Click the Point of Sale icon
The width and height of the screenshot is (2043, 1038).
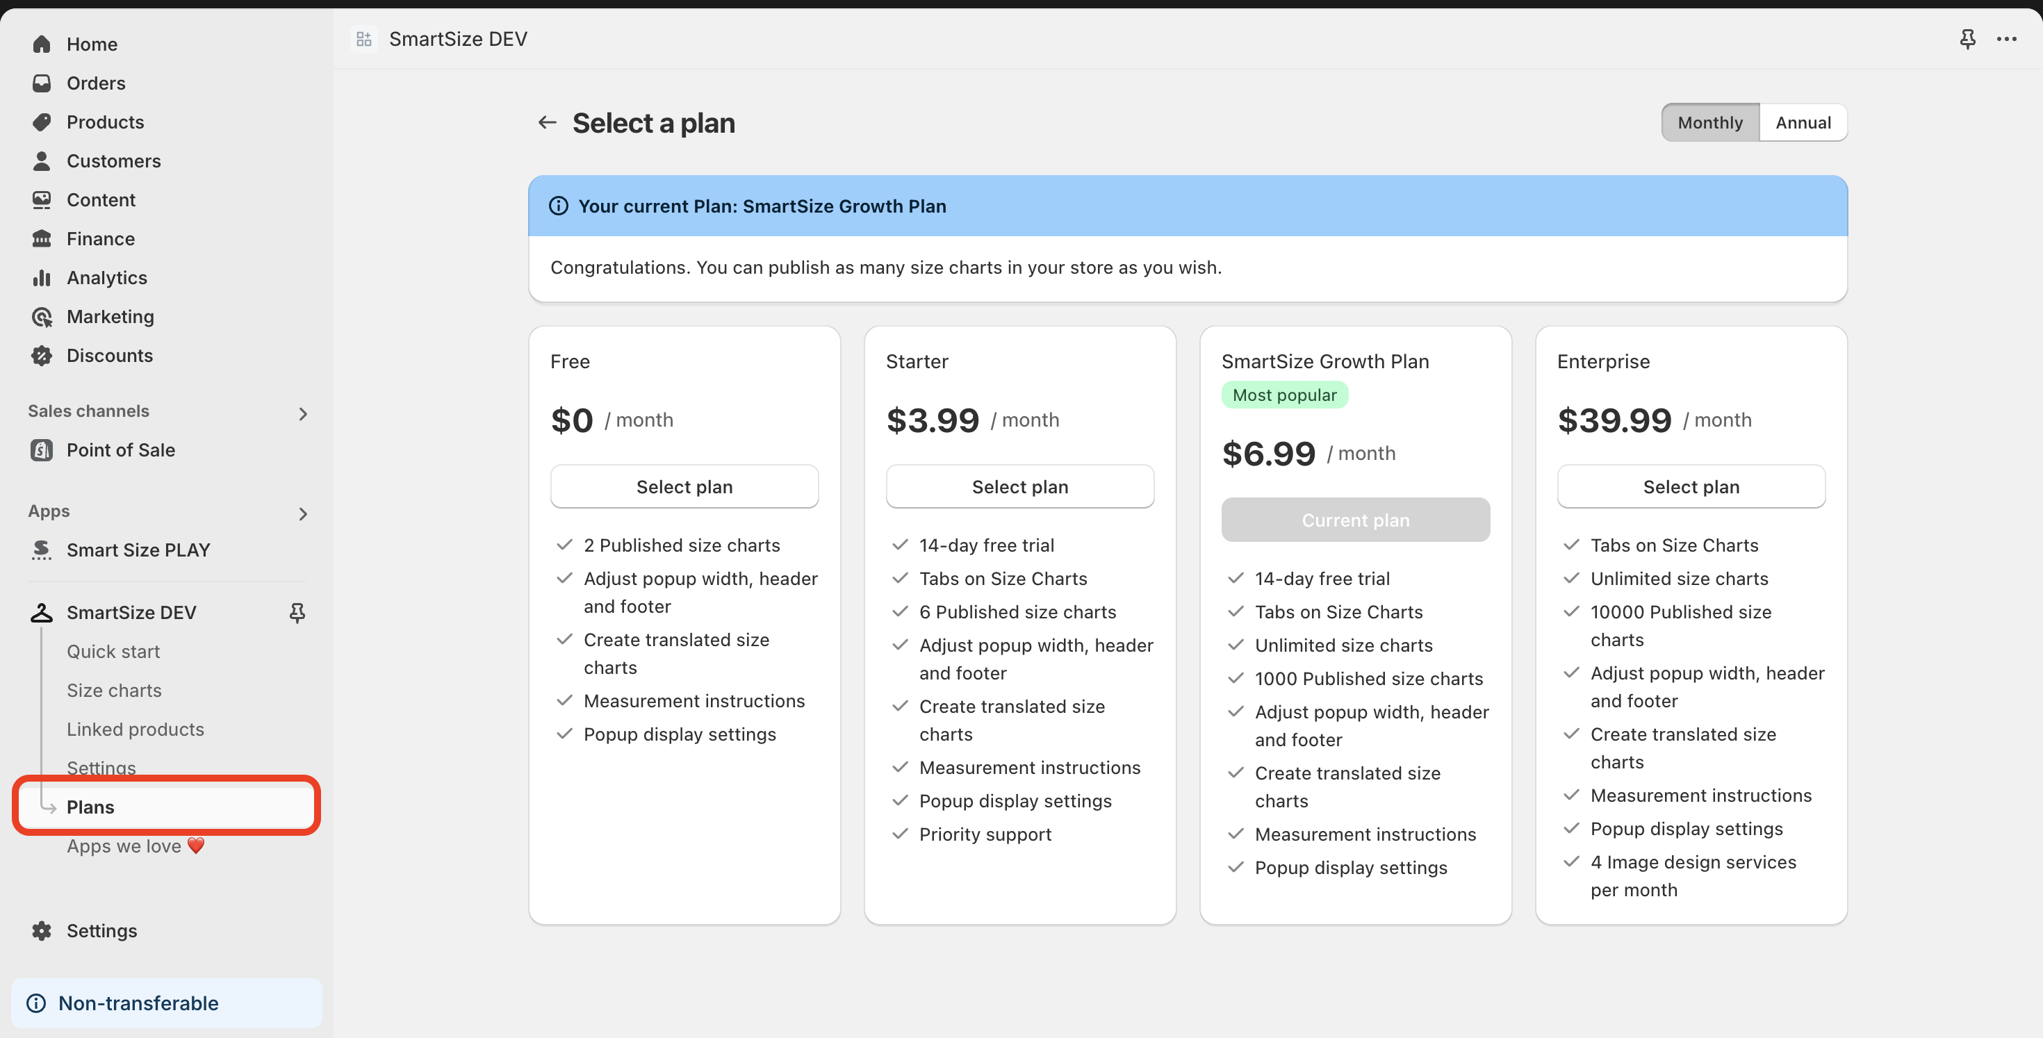pos(41,450)
